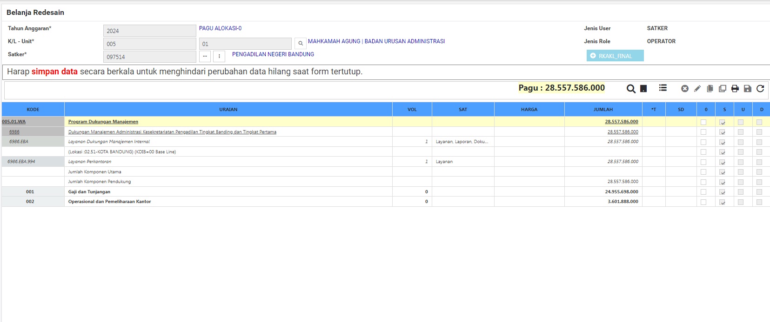Click the K/L Unit lookup search button
The image size is (770, 322).
point(301,44)
